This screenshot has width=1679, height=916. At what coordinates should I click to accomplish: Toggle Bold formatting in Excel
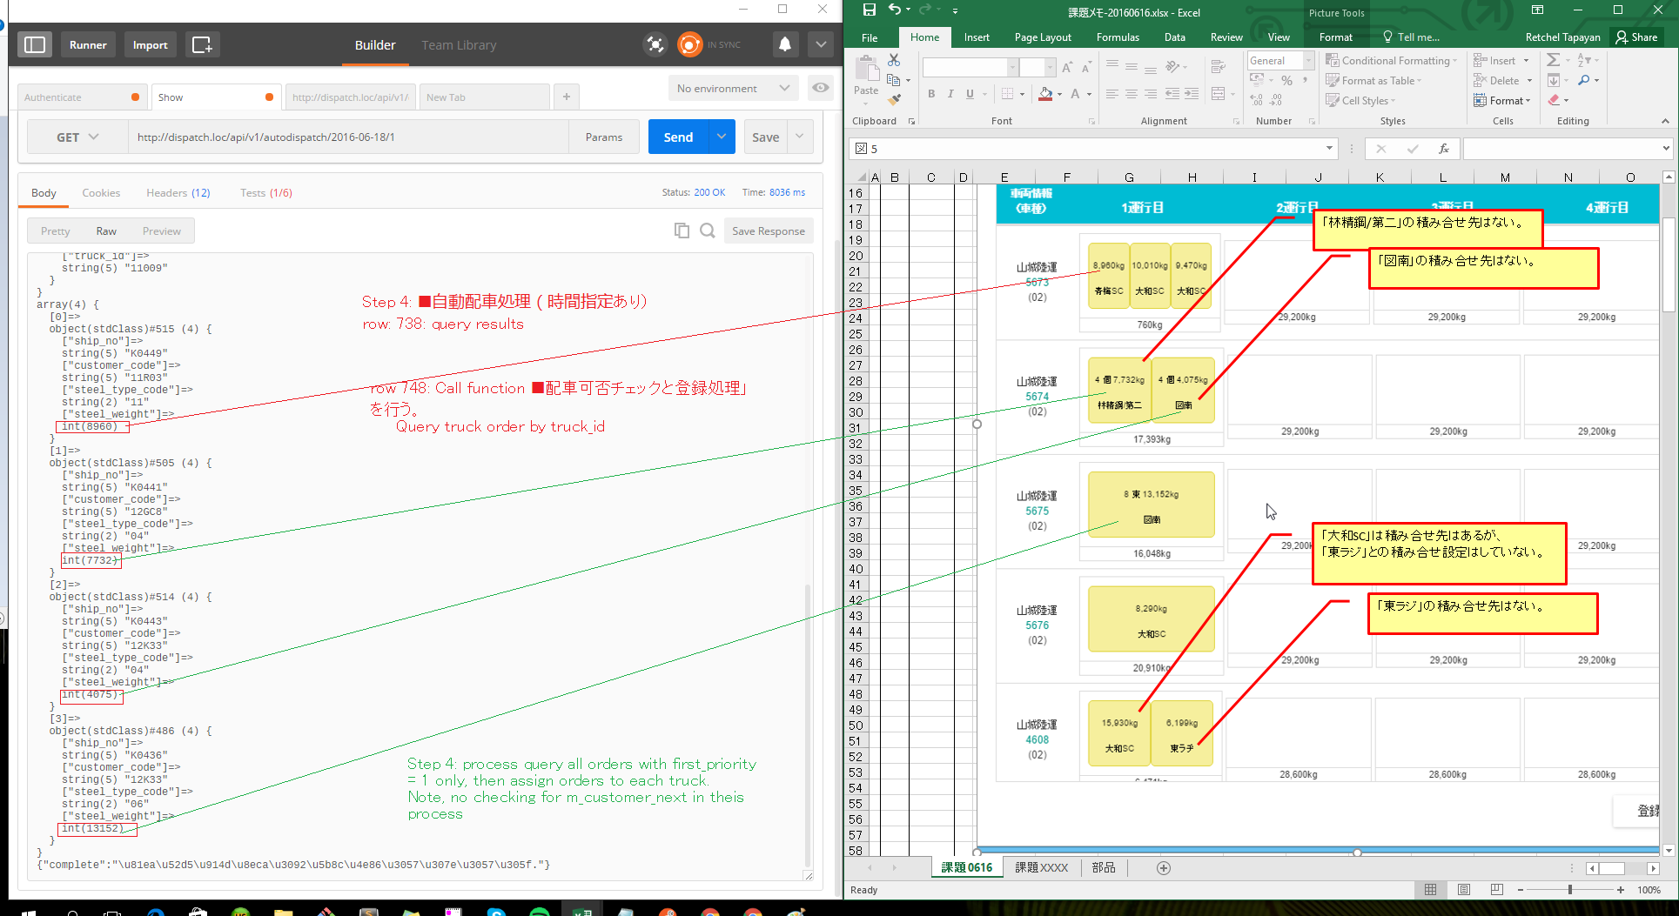[931, 93]
